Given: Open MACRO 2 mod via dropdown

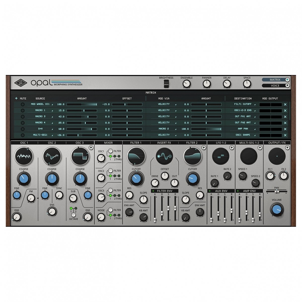Looking at the screenshot, I should pos(164,129).
